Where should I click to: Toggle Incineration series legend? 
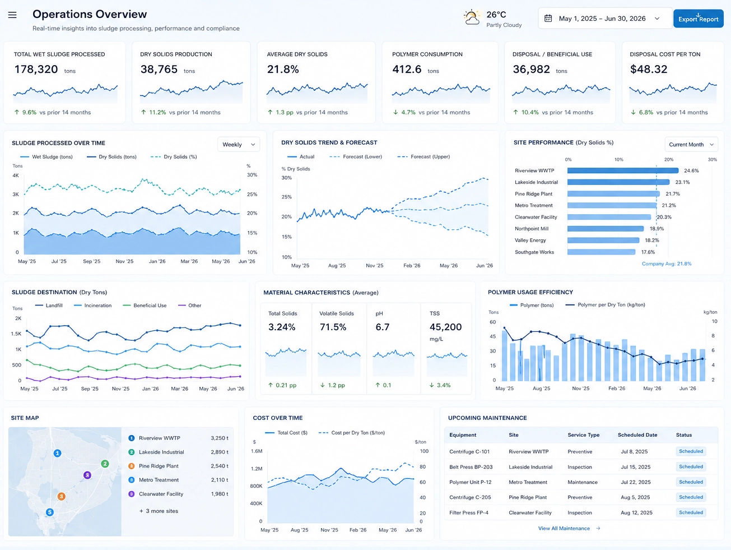coord(92,306)
